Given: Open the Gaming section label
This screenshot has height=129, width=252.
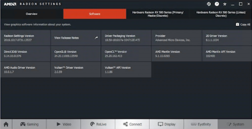Looking at the screenshot, I should point(33,124).
